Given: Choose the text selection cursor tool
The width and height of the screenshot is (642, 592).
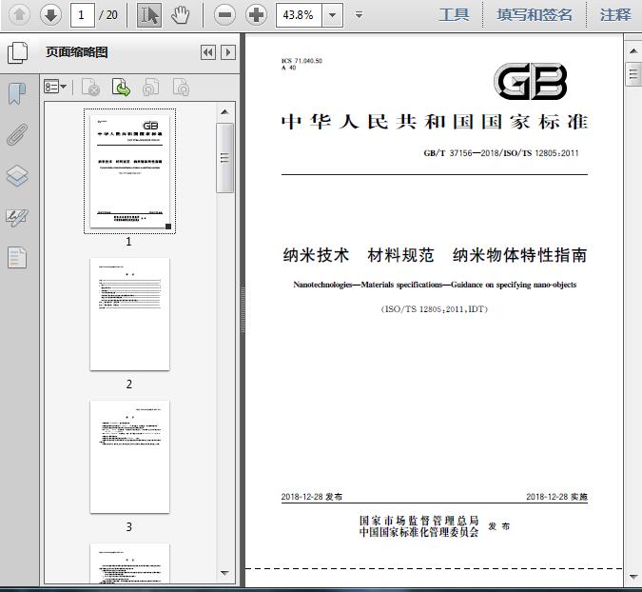Looking at the screenshot, I should click(x=149, y=14).
